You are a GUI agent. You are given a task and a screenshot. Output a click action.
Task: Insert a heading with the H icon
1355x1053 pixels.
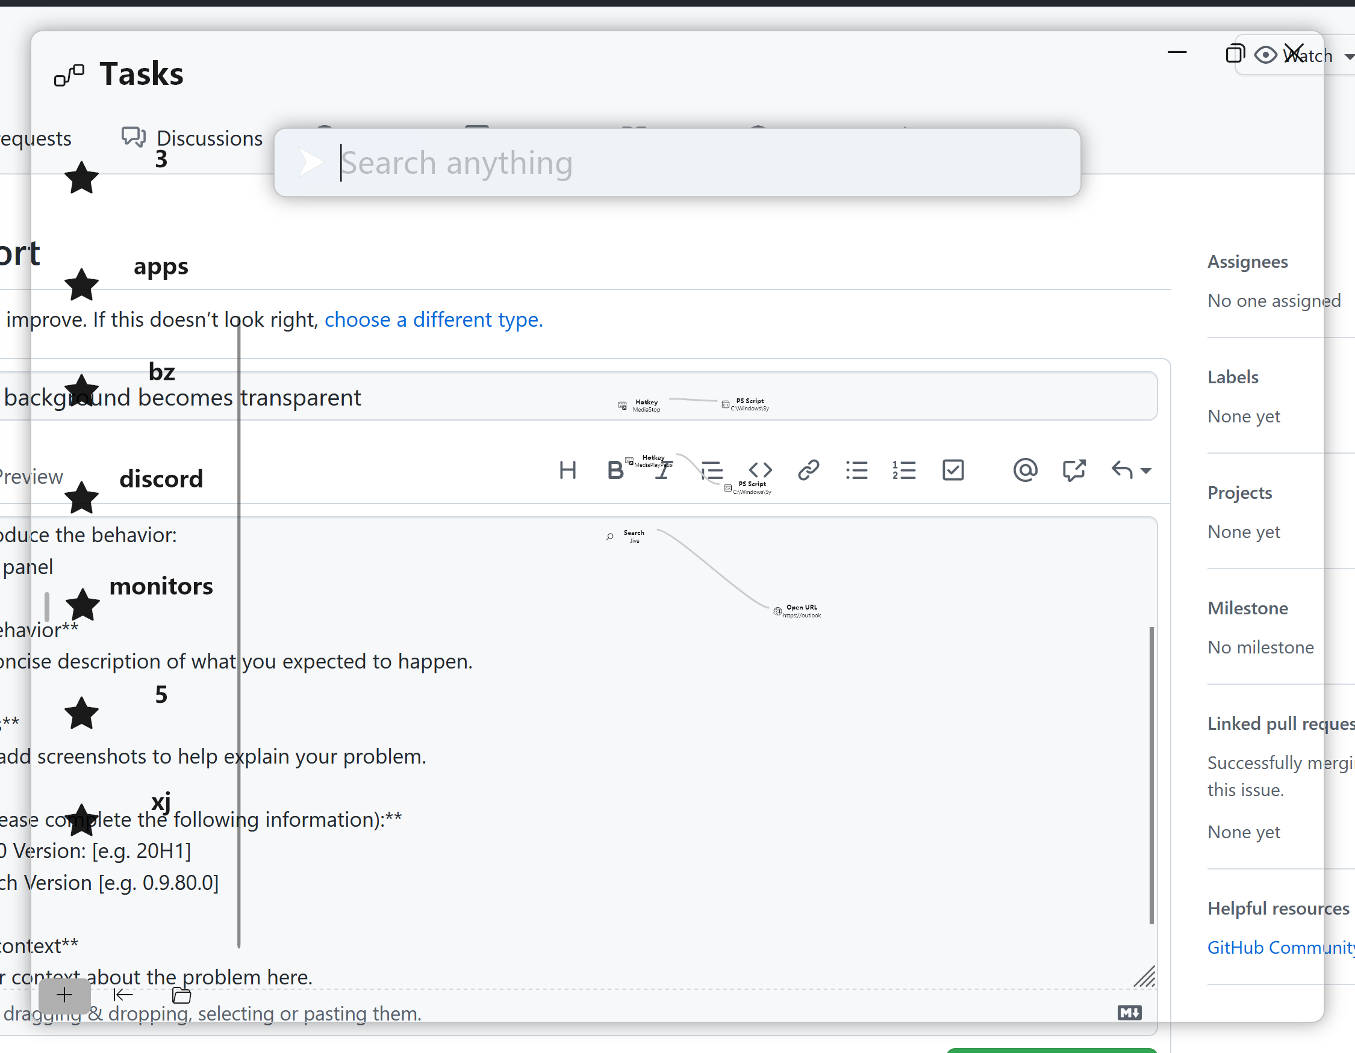click(568, 470)
